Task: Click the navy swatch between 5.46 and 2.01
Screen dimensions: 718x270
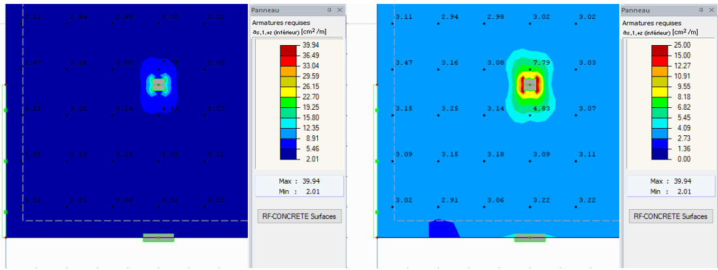Action: click(288, 154)
